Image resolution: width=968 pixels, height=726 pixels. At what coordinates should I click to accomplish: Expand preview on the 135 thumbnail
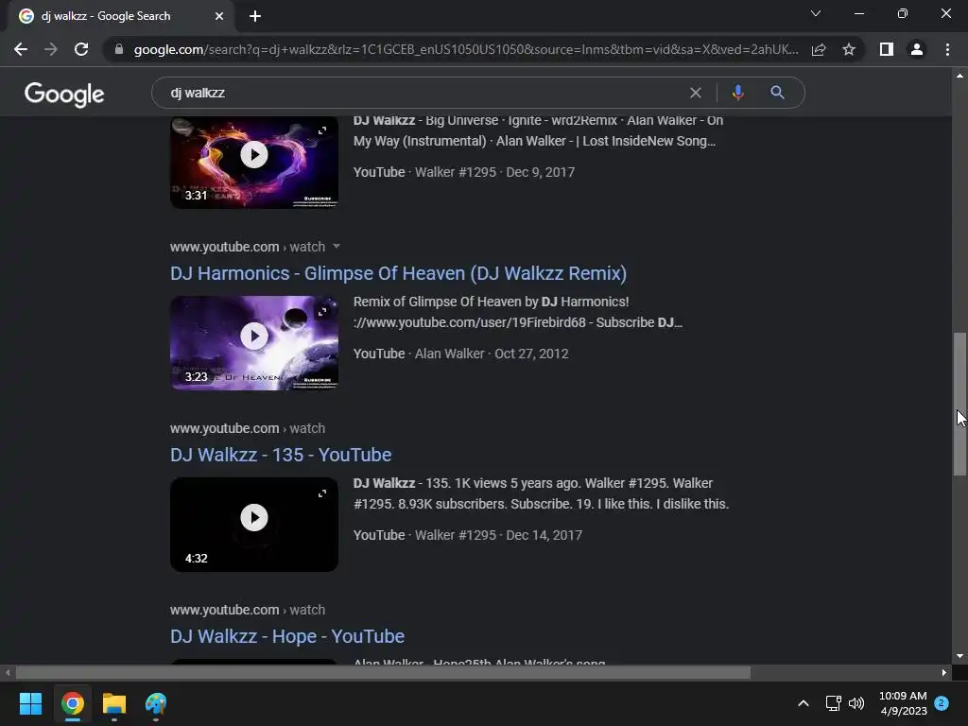click(322, 493)
